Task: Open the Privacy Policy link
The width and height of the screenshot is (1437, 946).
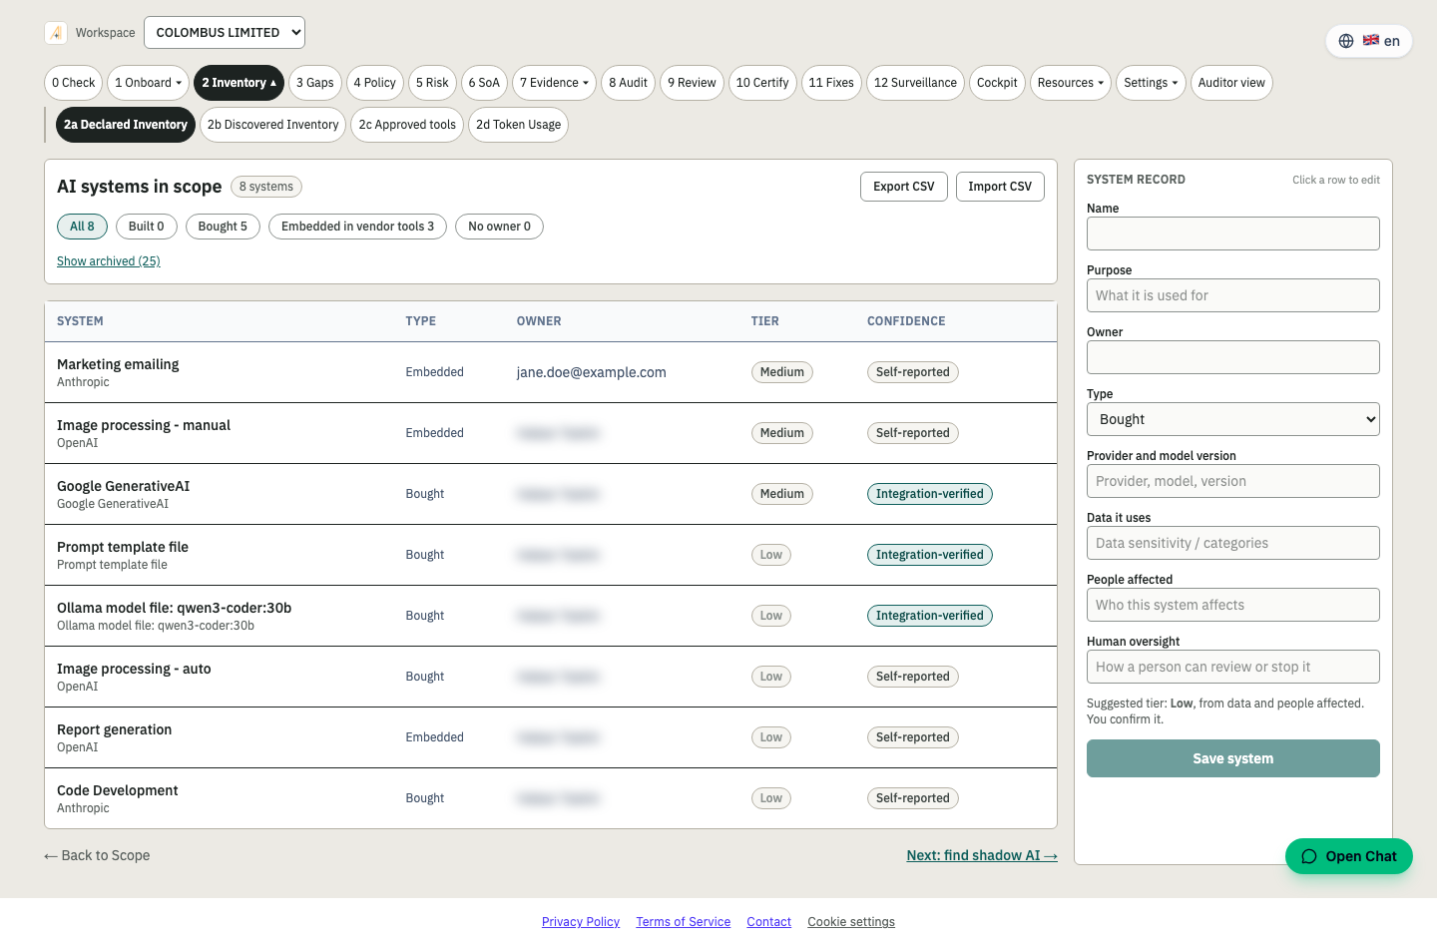Action: 581,922
